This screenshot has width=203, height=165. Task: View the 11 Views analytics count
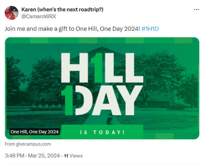click(73, 156)
